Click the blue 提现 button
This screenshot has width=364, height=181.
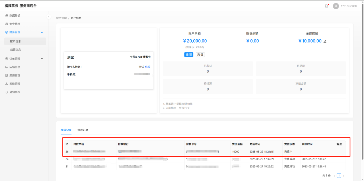coord(188,55)
